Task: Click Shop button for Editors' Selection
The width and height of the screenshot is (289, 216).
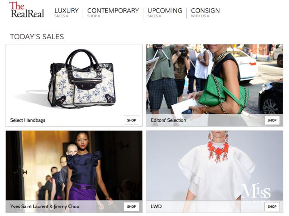Action: pos(272,120)
